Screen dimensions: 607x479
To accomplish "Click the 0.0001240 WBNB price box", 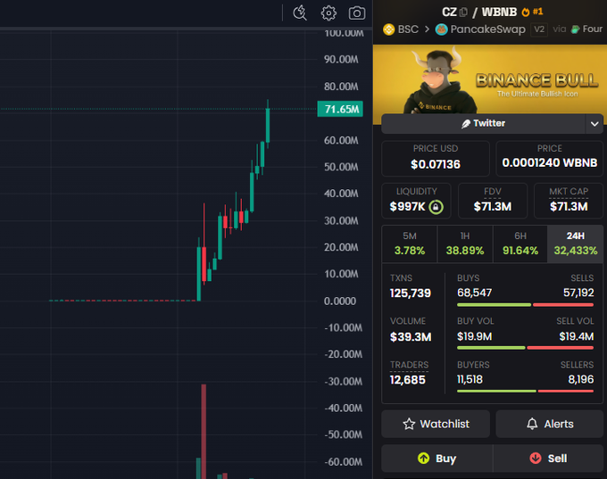I will [x=549, y=159].
